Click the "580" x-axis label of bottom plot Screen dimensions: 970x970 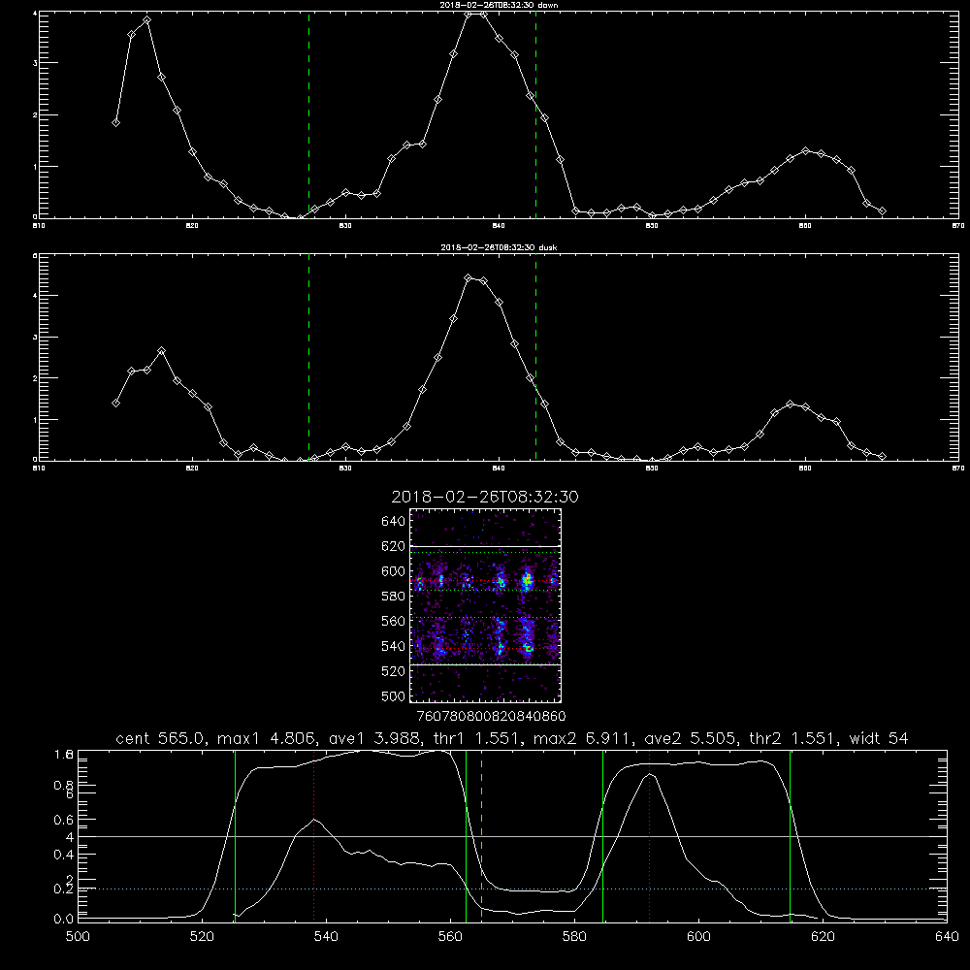pos(574,937)
